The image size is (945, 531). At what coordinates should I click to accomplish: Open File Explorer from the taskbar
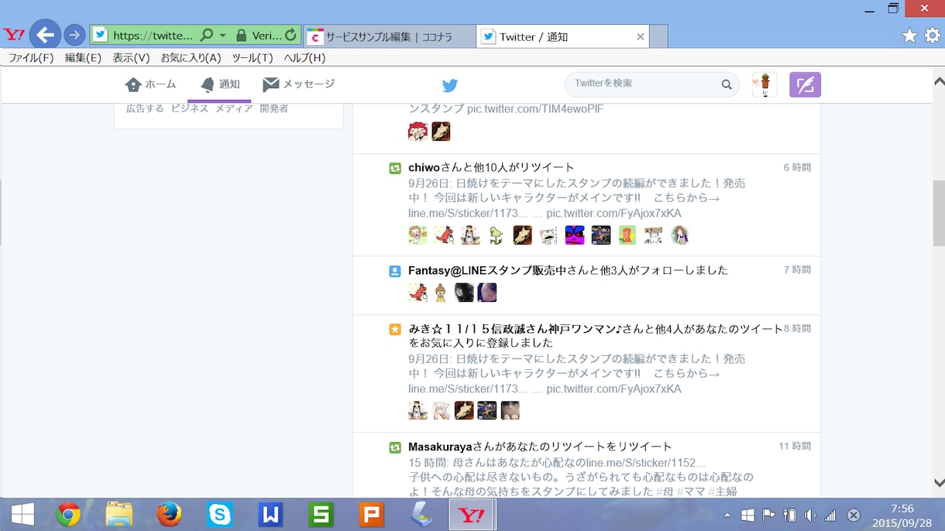119,515
